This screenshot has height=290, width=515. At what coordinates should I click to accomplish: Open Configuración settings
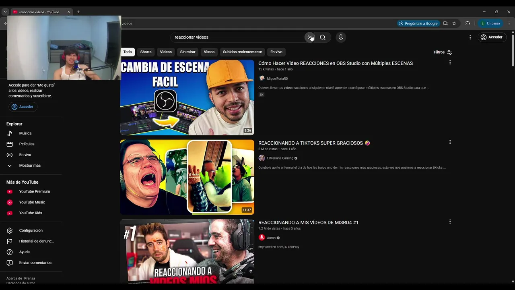(x=31, y=230)
